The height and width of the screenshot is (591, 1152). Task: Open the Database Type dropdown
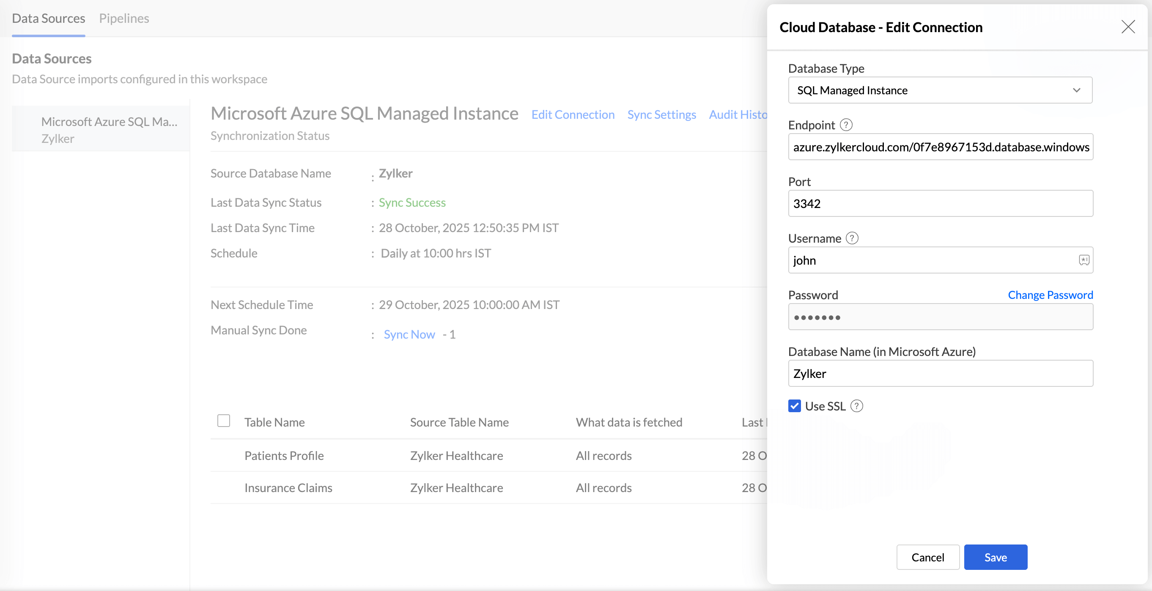[940, 90]
